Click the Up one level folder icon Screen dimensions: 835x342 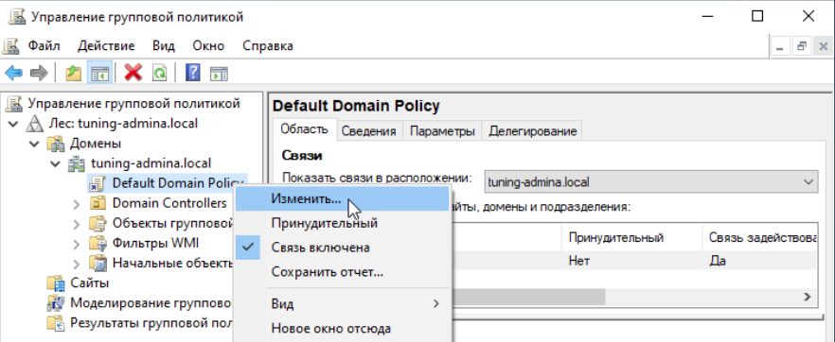pos(73,73)
